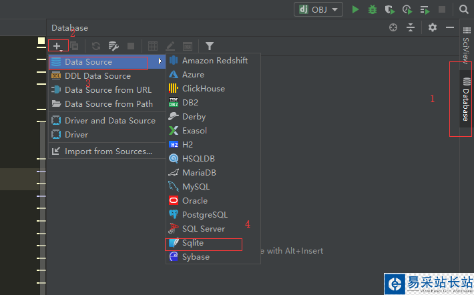The image size is (474, 295).
Task: Select PostgreSQL data source
Action: click(204, 215)
